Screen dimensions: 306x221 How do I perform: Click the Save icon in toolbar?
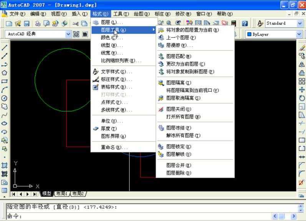26,24
